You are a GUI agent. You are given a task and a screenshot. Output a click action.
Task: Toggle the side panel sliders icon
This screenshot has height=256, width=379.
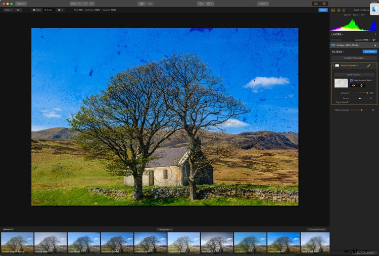coord(324,4)
